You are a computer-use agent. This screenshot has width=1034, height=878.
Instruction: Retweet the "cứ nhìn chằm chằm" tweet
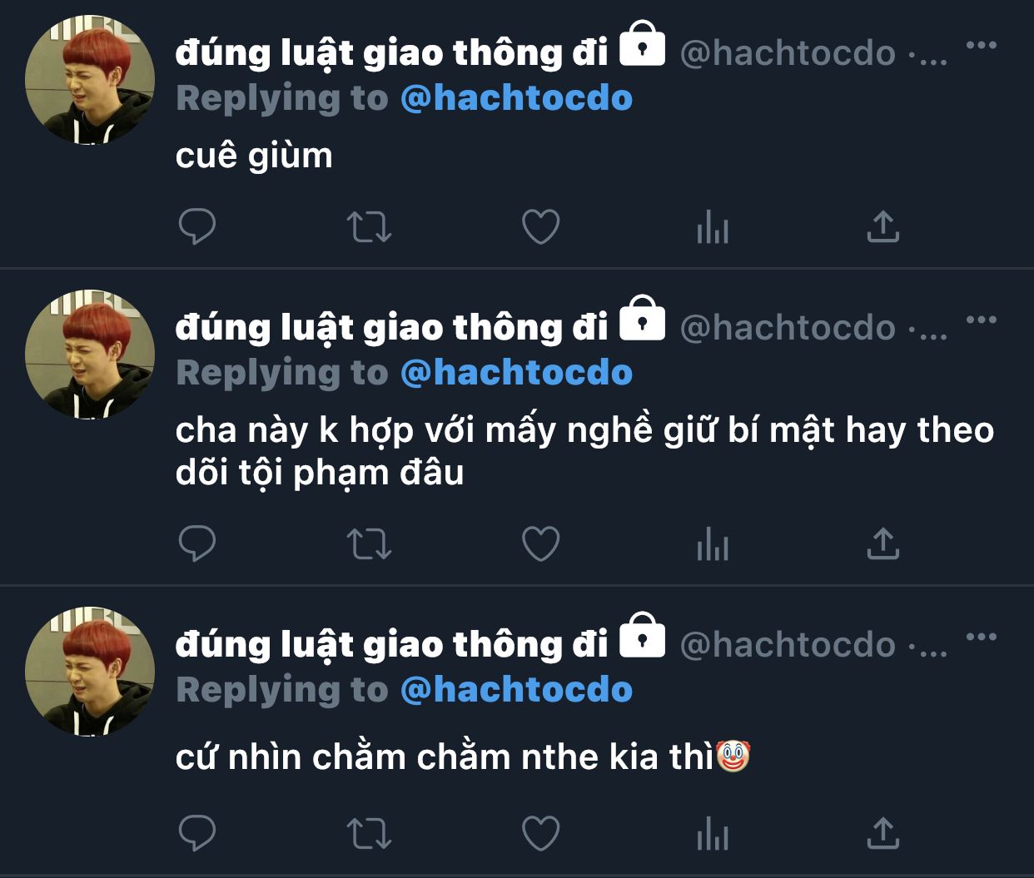(369, 834)
